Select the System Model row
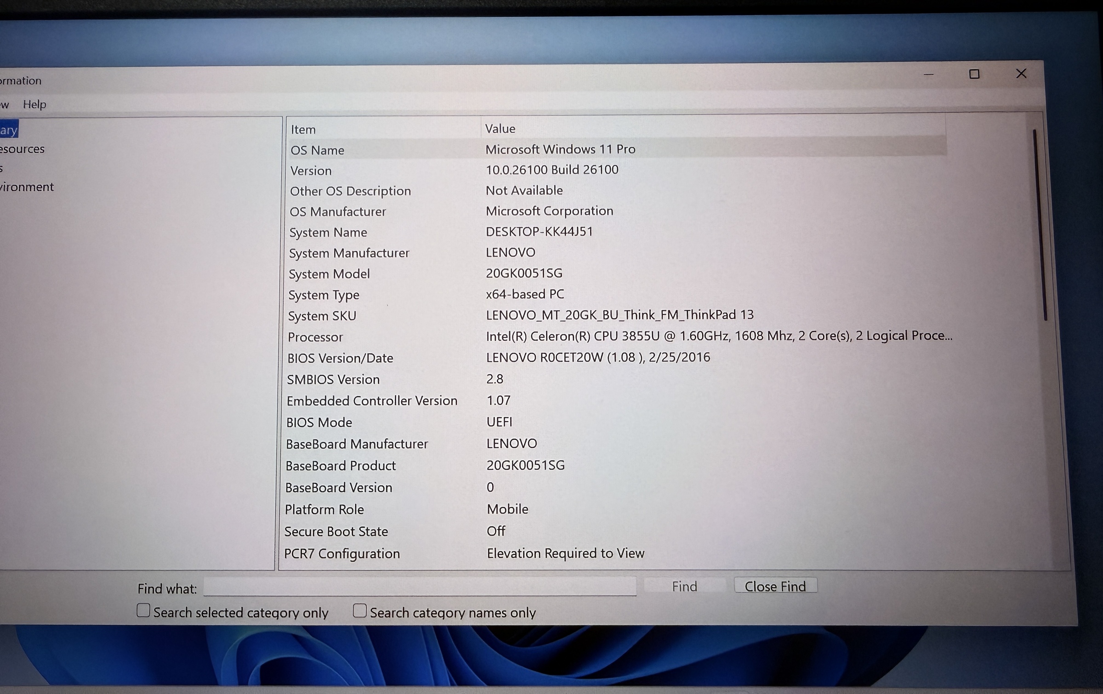The width and height of the screenshot is (1103, 694). 329,274
